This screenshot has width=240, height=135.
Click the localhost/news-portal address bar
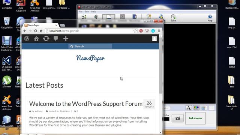click(91, 31)
